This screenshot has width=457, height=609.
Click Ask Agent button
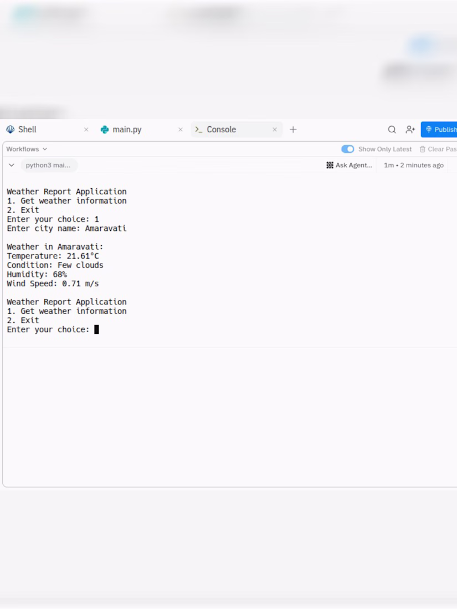[x=350, y=165]
